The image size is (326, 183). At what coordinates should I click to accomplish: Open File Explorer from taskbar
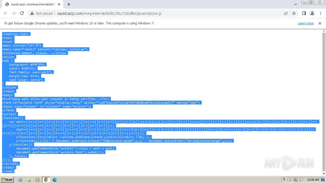[x=29, y=180]
